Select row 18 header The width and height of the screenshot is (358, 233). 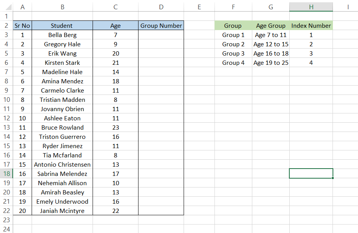pyautogui.click(x=6, y=174)
